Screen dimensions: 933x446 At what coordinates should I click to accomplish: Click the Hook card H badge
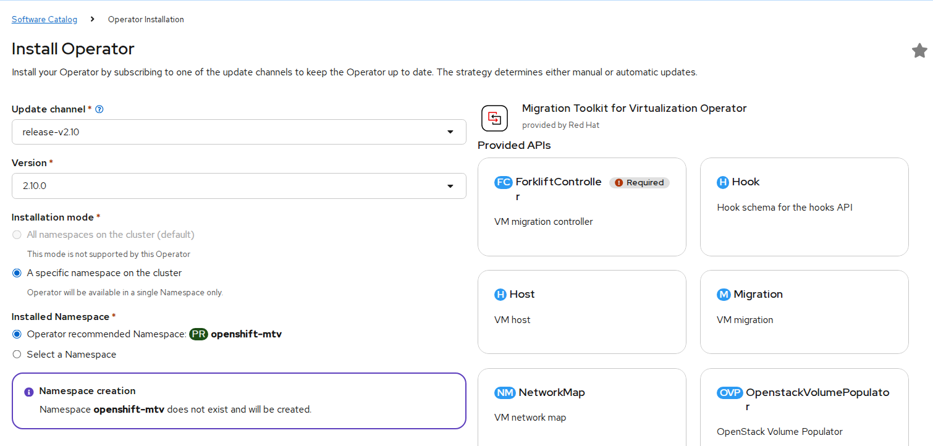[722, 182]
